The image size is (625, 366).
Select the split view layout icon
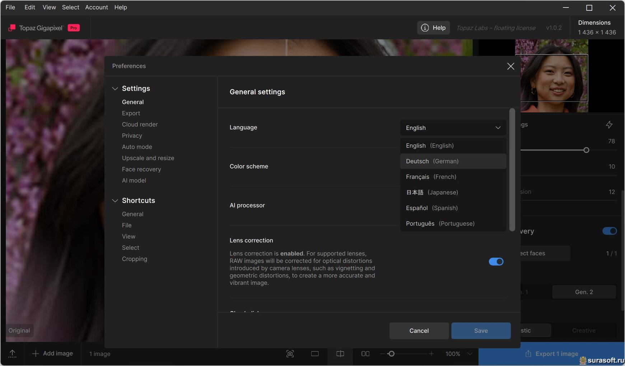[x=340, y=354]
